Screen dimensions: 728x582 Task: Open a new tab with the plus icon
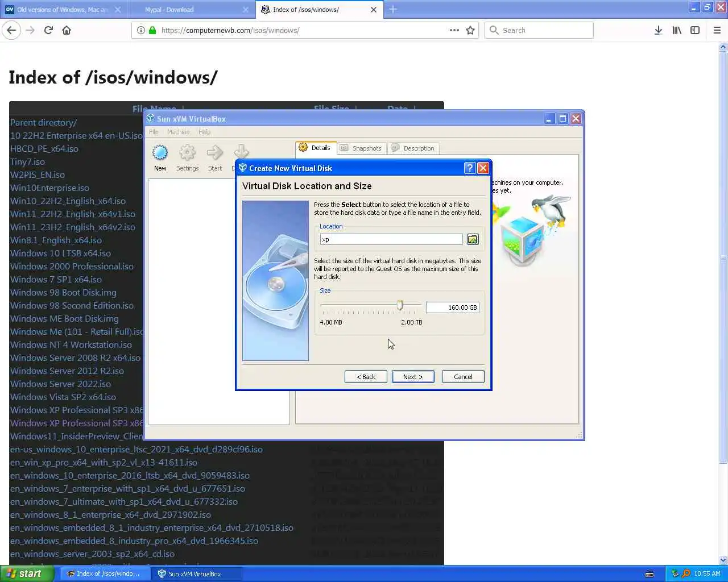[393, 9]
